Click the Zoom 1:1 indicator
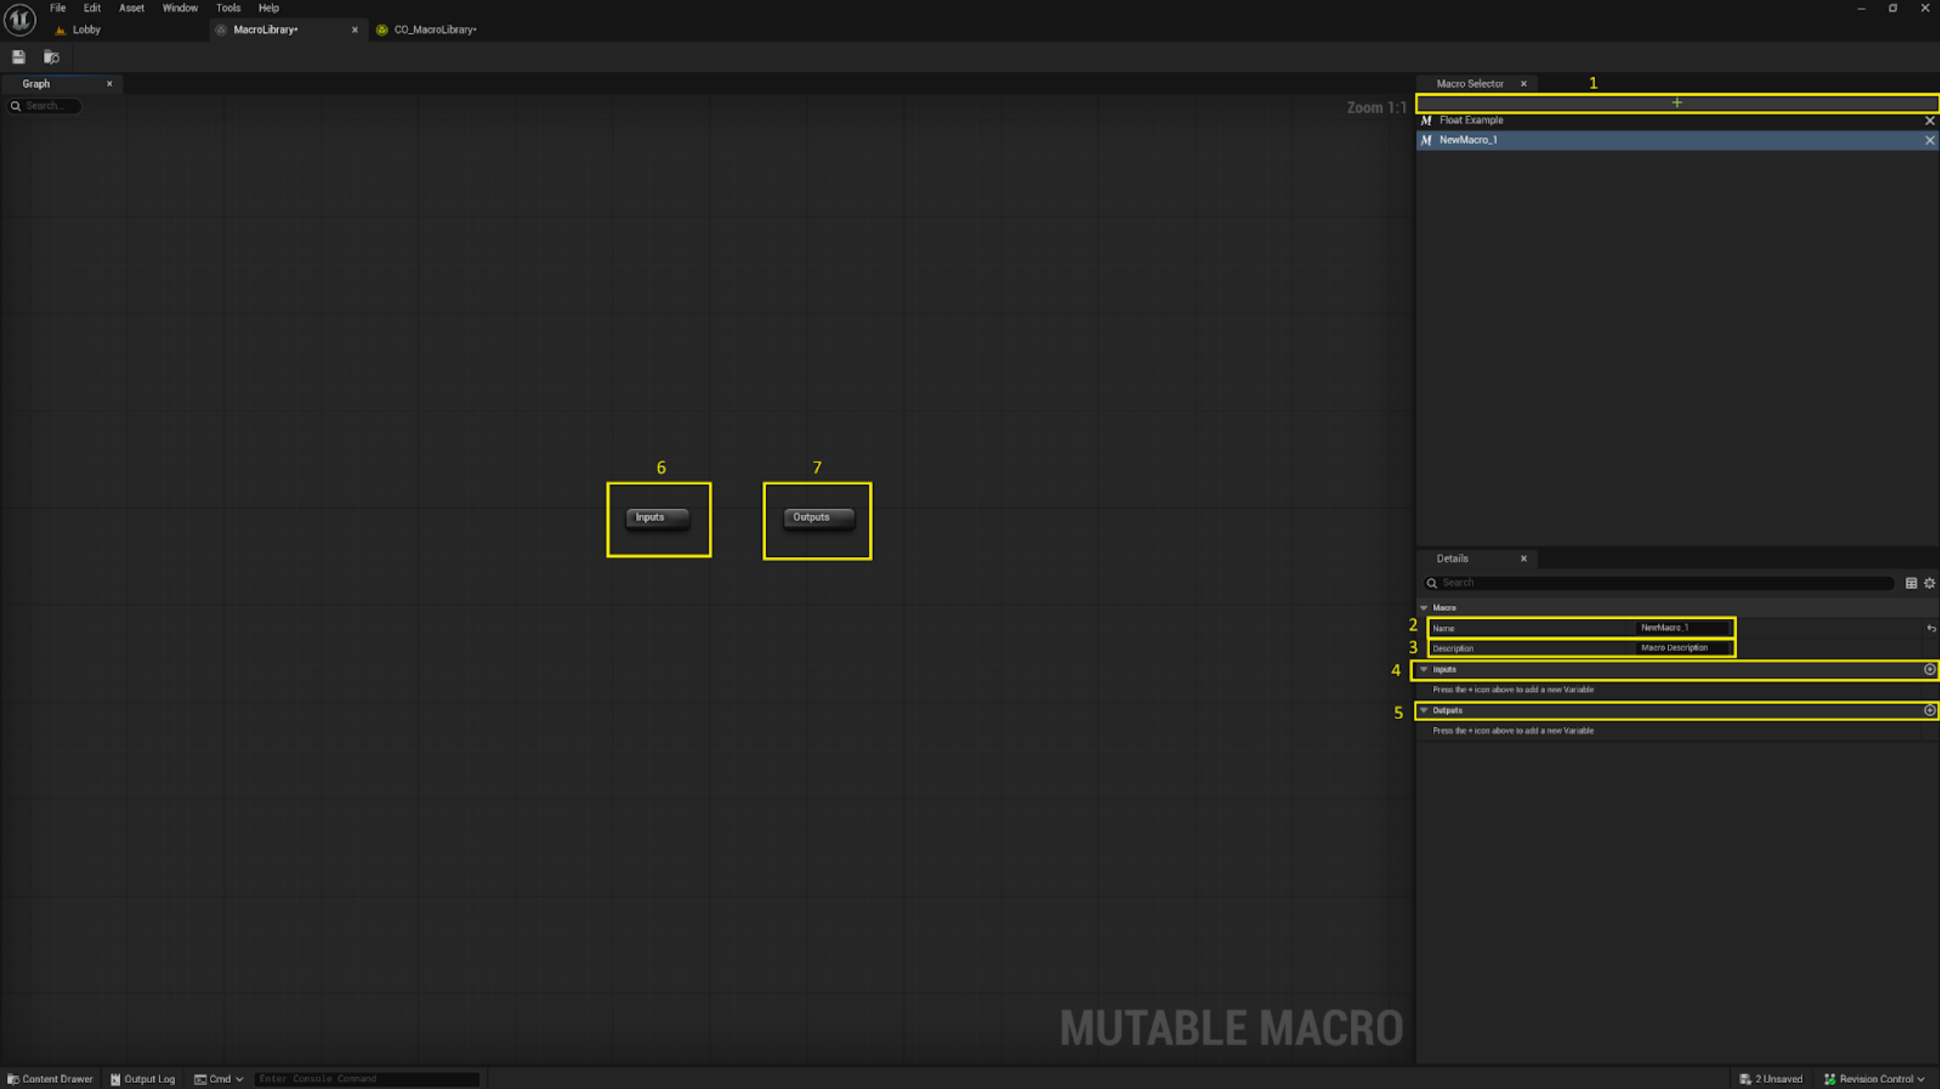This screenshot has height=1089, width=1940. tap(1376, 108)
